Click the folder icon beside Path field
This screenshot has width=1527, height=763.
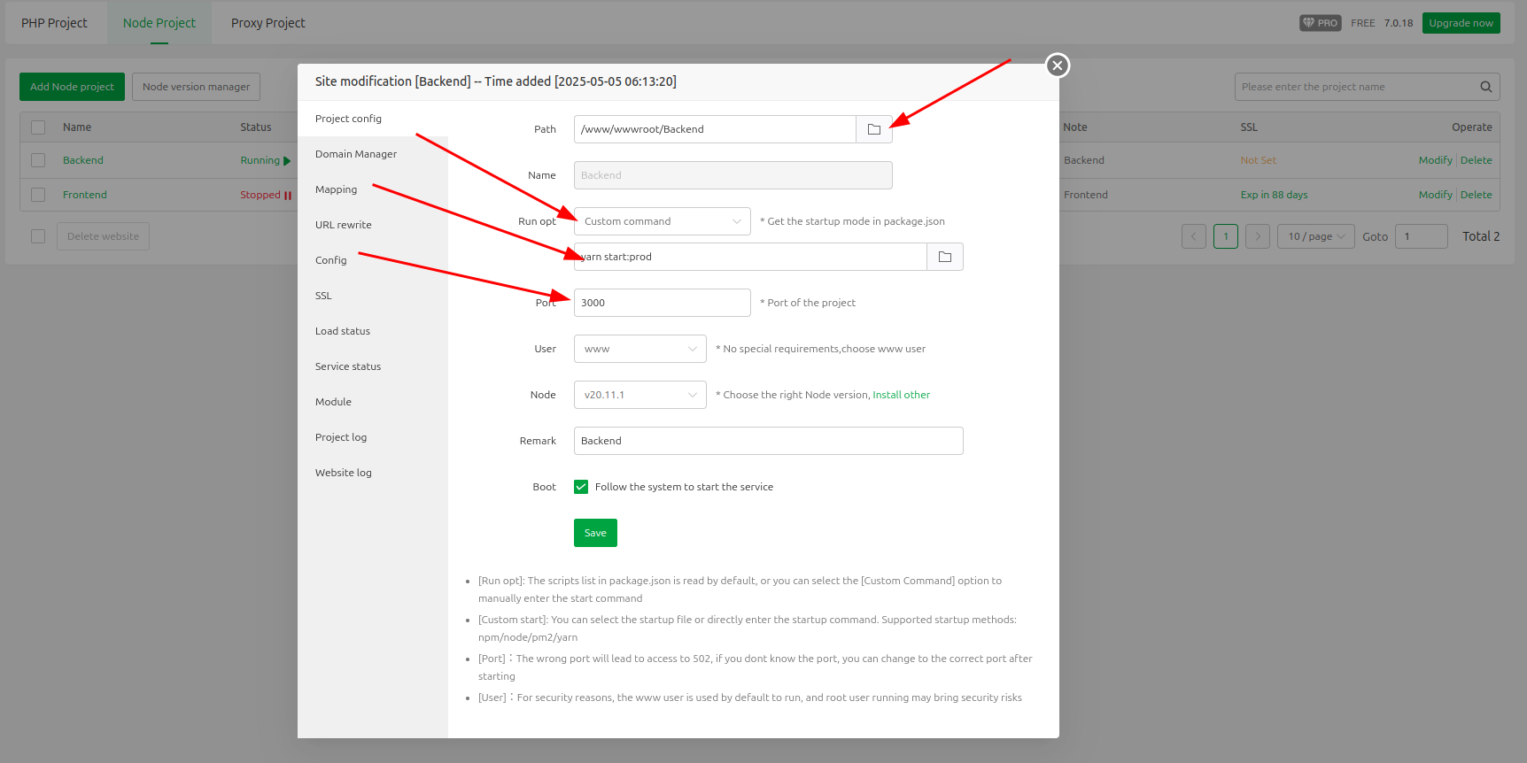(x=873, y=129)
